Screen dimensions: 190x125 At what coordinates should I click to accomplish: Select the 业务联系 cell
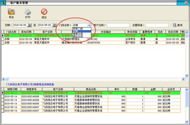132,39
